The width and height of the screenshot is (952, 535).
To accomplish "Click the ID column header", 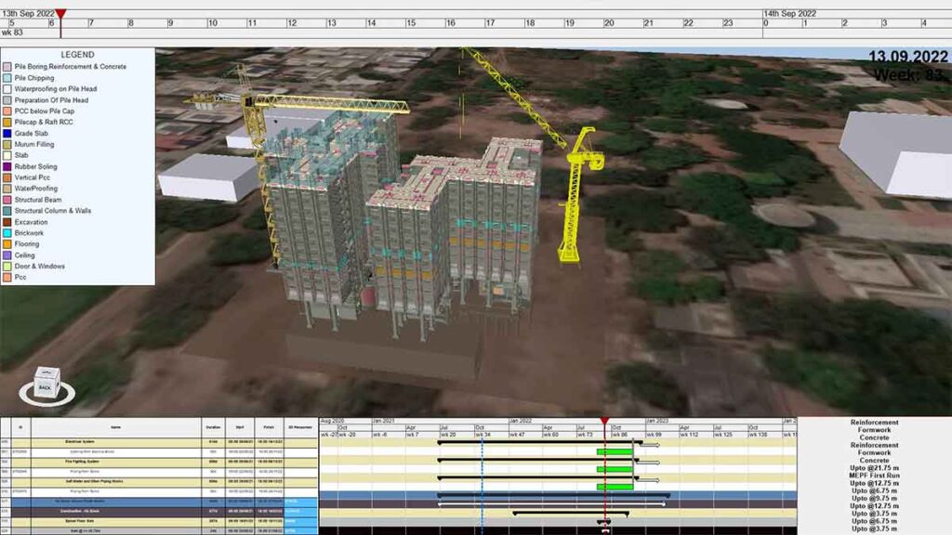I will [20, 427].
